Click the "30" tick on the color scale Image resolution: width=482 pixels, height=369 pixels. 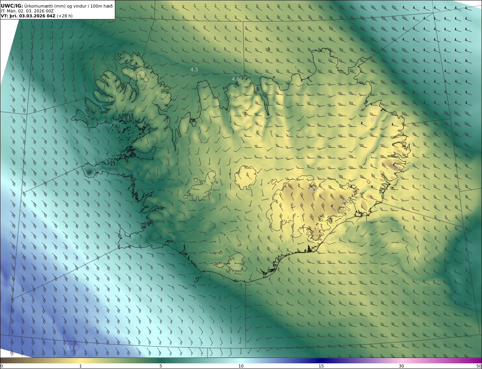coord(401,366)
